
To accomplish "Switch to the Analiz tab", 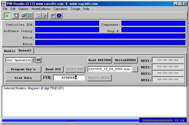I will tap(9, 51).
